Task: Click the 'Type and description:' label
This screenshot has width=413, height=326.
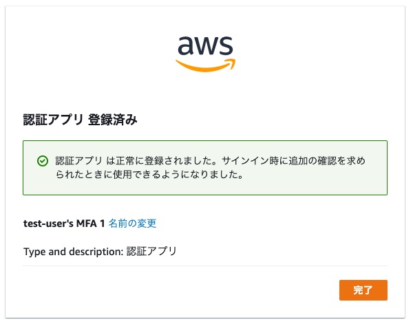Action: coord(74,252)
